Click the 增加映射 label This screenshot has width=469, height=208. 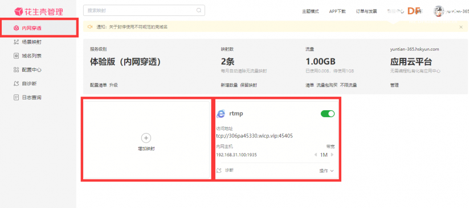click(146, 148)
